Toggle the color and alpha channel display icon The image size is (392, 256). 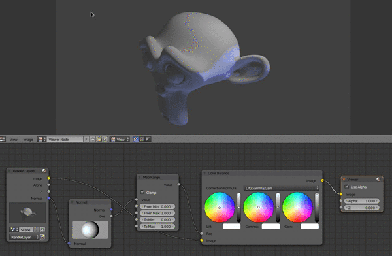point(136,140)
